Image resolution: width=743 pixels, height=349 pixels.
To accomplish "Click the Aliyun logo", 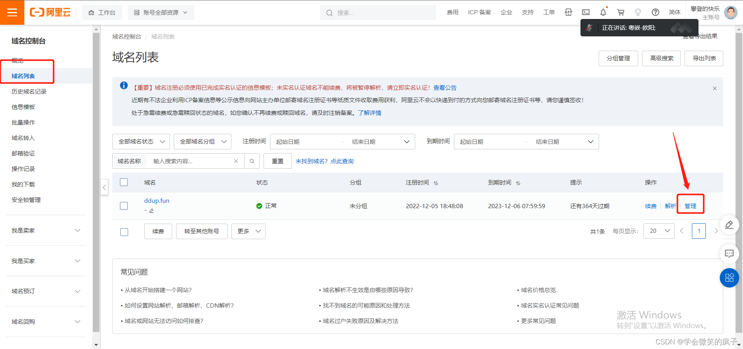I will pyautogui.click(x=50, y=12).
